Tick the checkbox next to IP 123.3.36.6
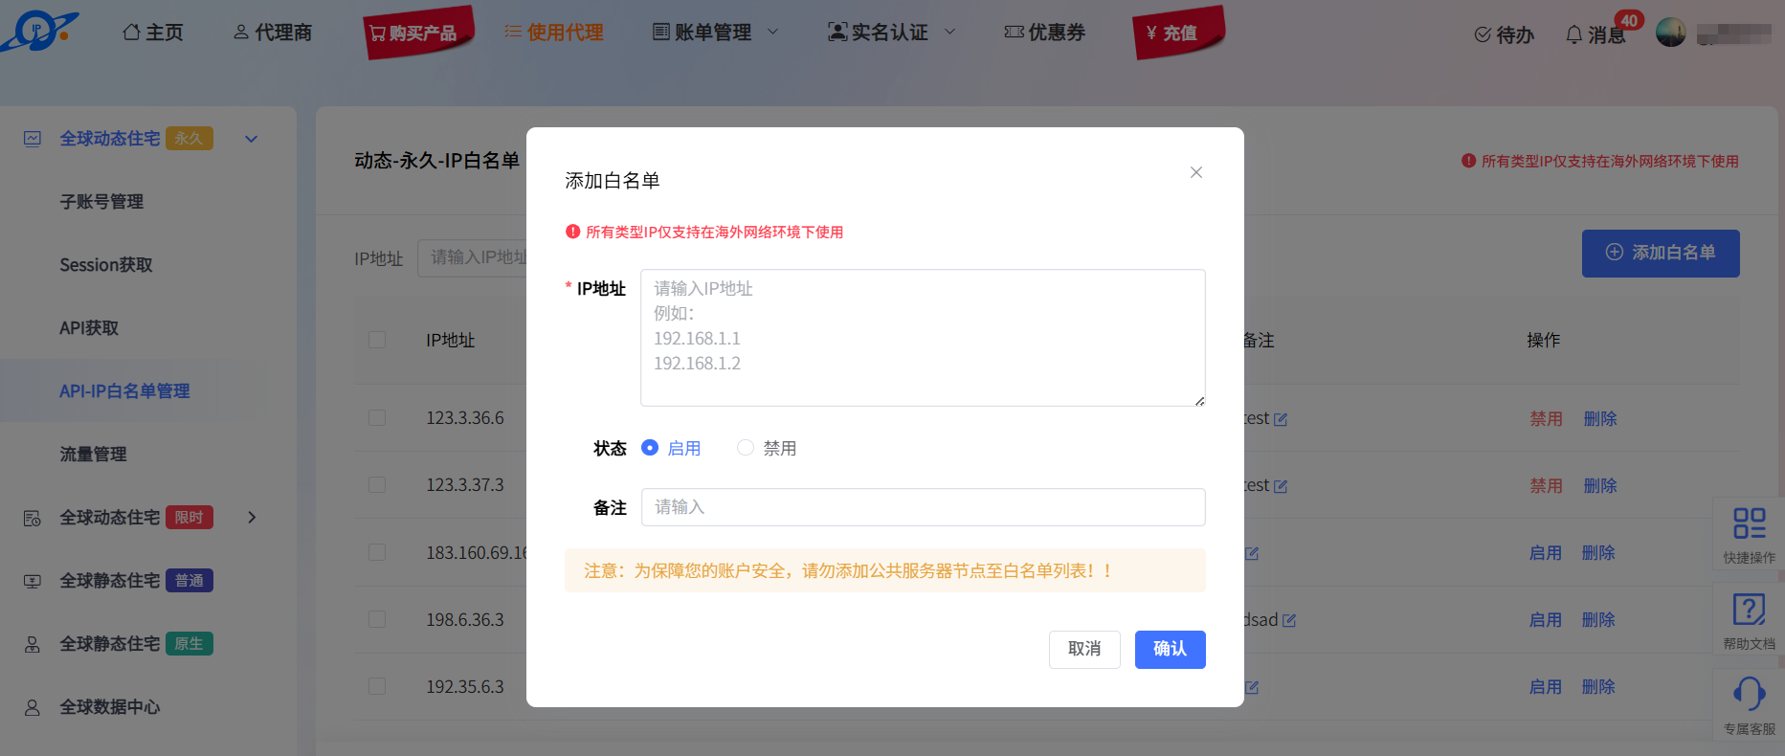Image resolution: width=1785 pixels, height=756 pixels. click(376, 417)
